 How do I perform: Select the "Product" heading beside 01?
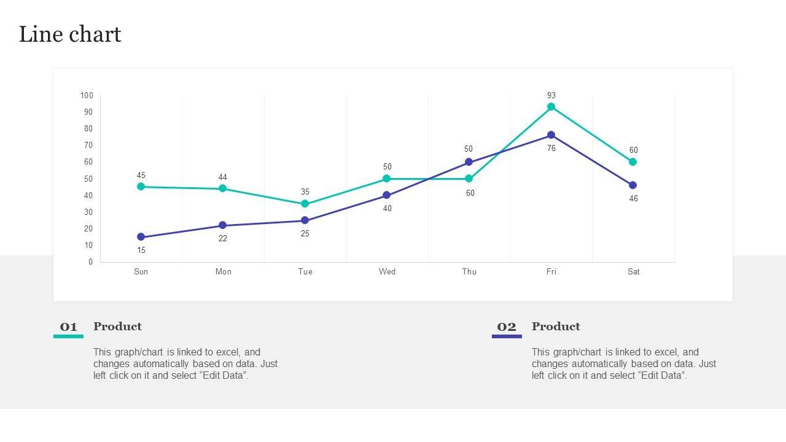pos(117,327)
